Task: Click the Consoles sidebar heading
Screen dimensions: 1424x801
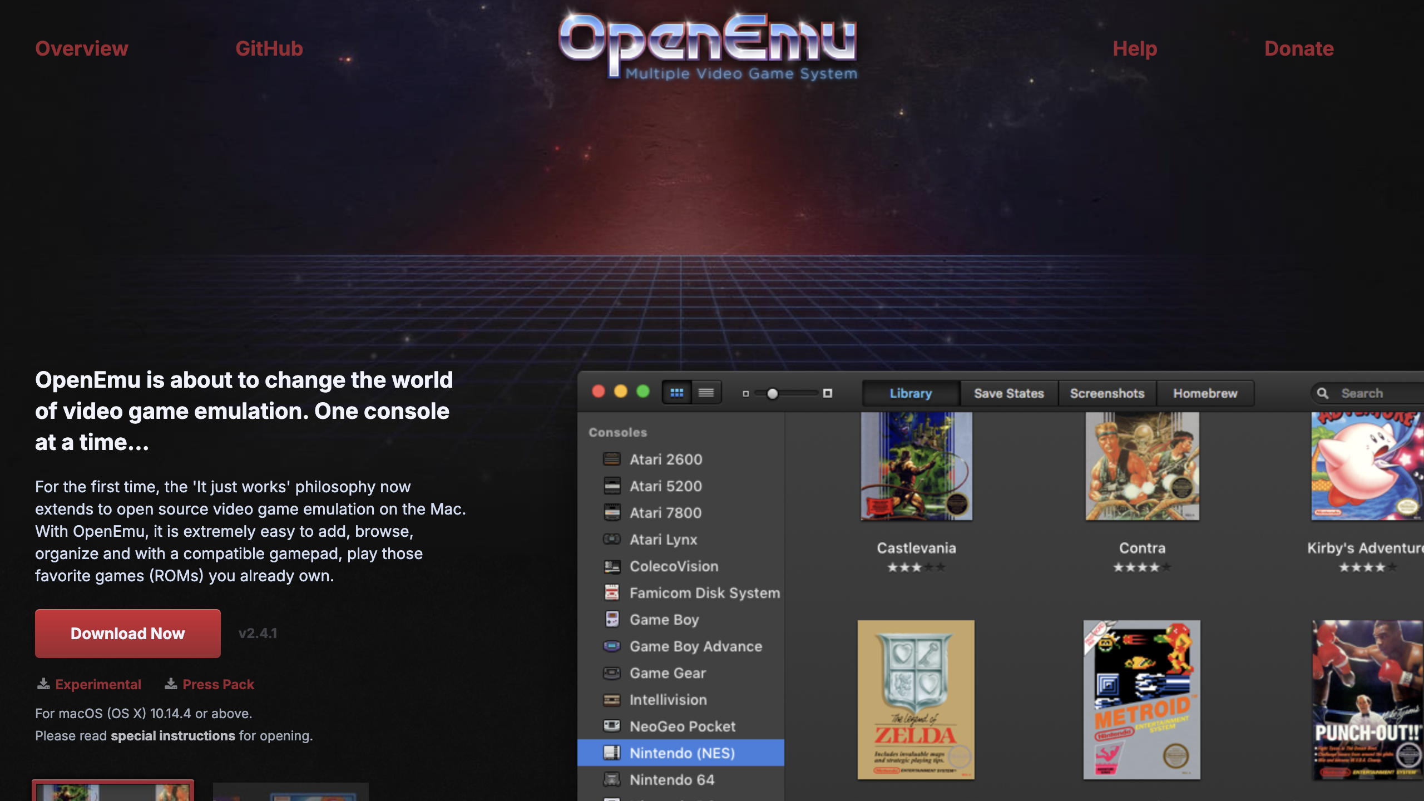Action: click(x=618, y=432)
